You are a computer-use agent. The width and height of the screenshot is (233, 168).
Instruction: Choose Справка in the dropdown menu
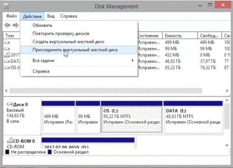(x=78, y=71)
